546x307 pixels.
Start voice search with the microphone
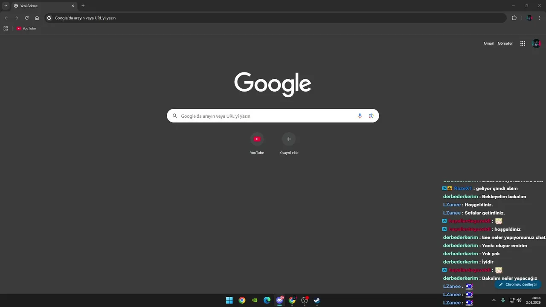360,116
